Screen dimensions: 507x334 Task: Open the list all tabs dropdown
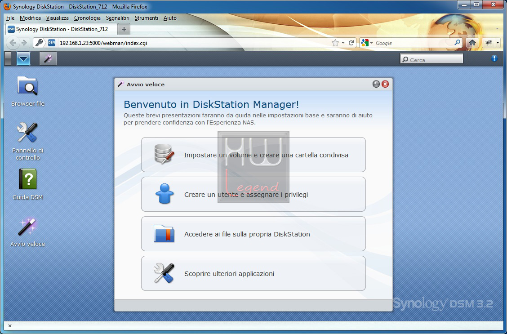(497, 29)
